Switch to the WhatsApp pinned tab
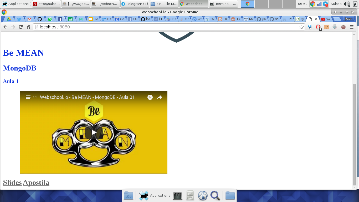 point(50,19)
